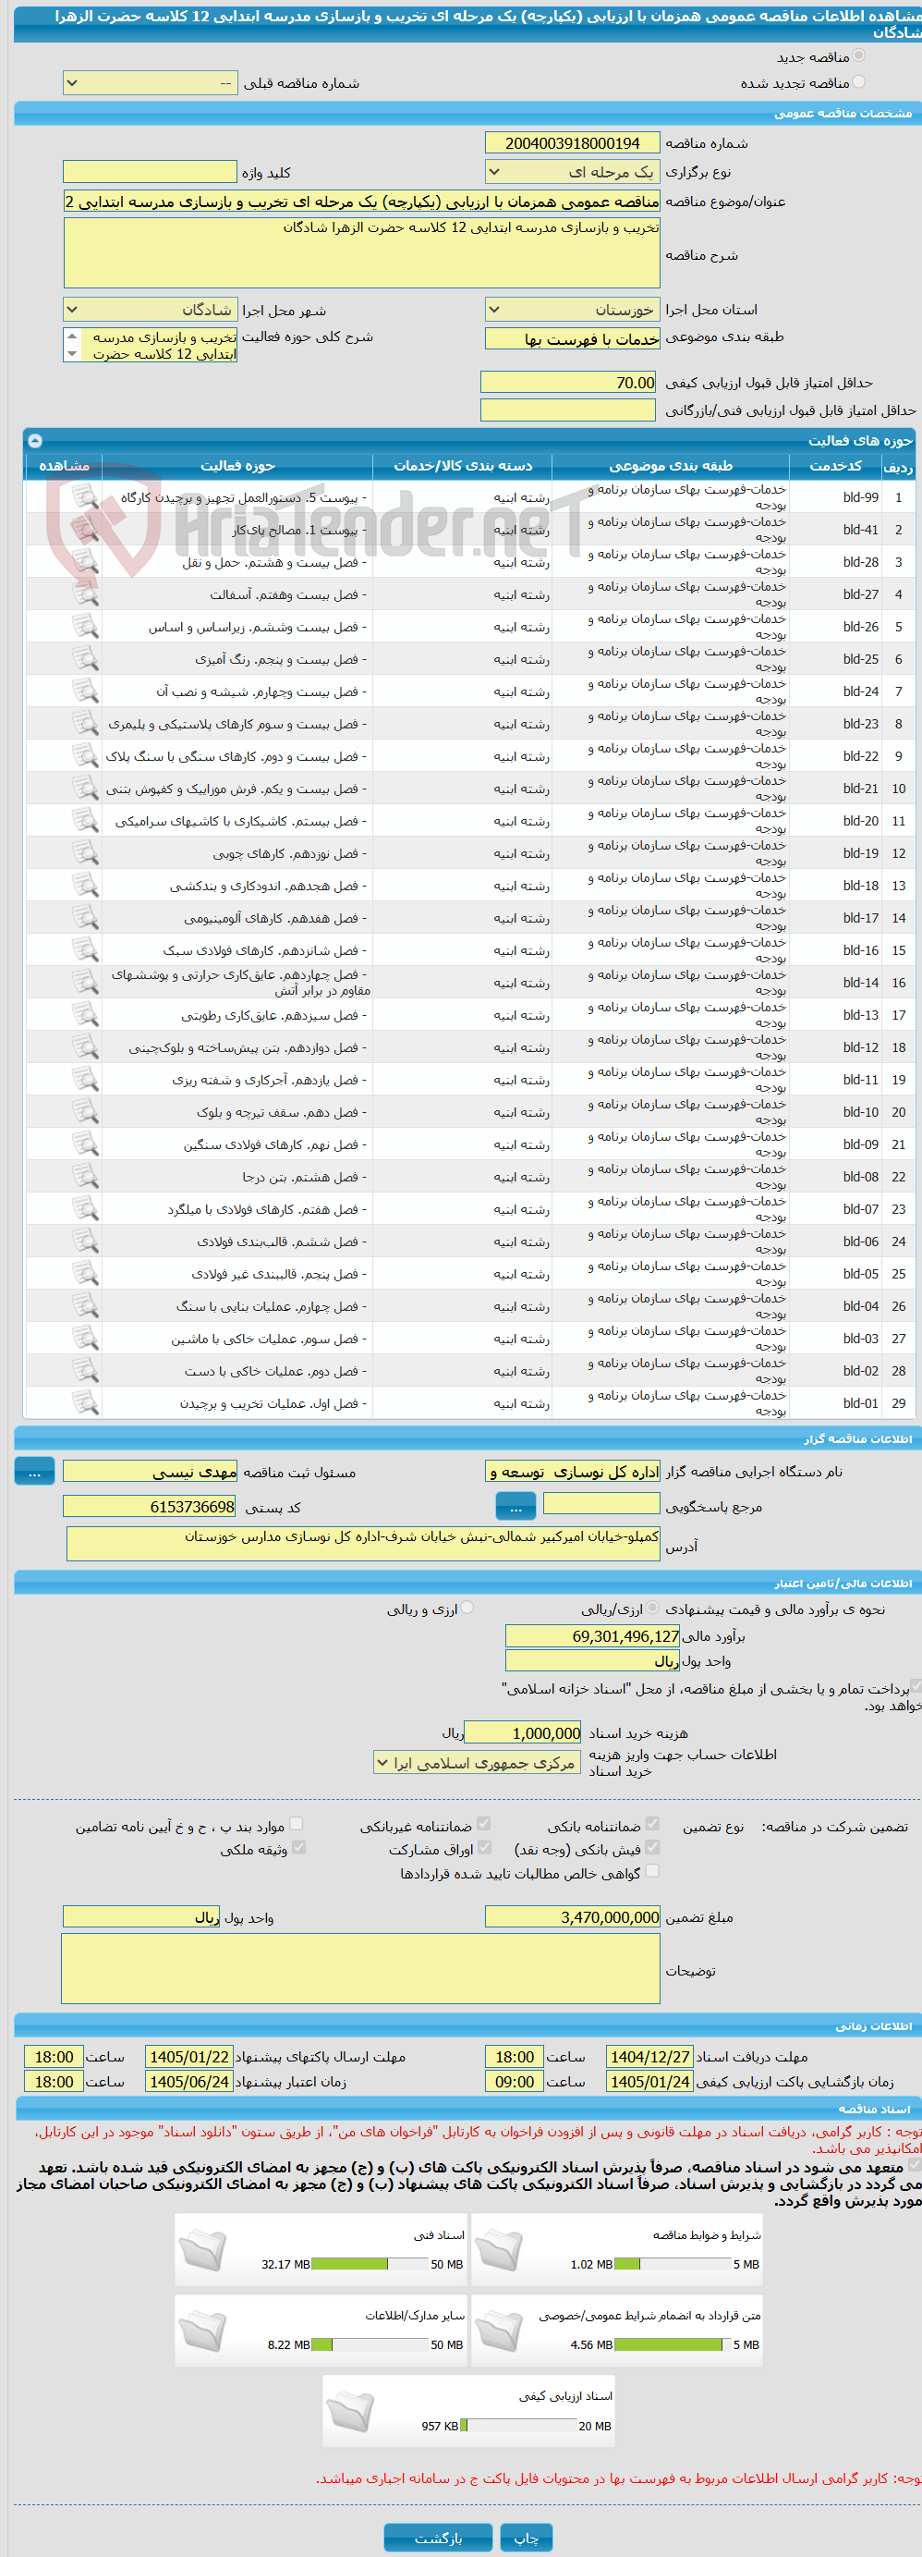Click the طبقه بندی موضوعی column header
This screenshot has width=922, height=2557.
click(671, 466)
